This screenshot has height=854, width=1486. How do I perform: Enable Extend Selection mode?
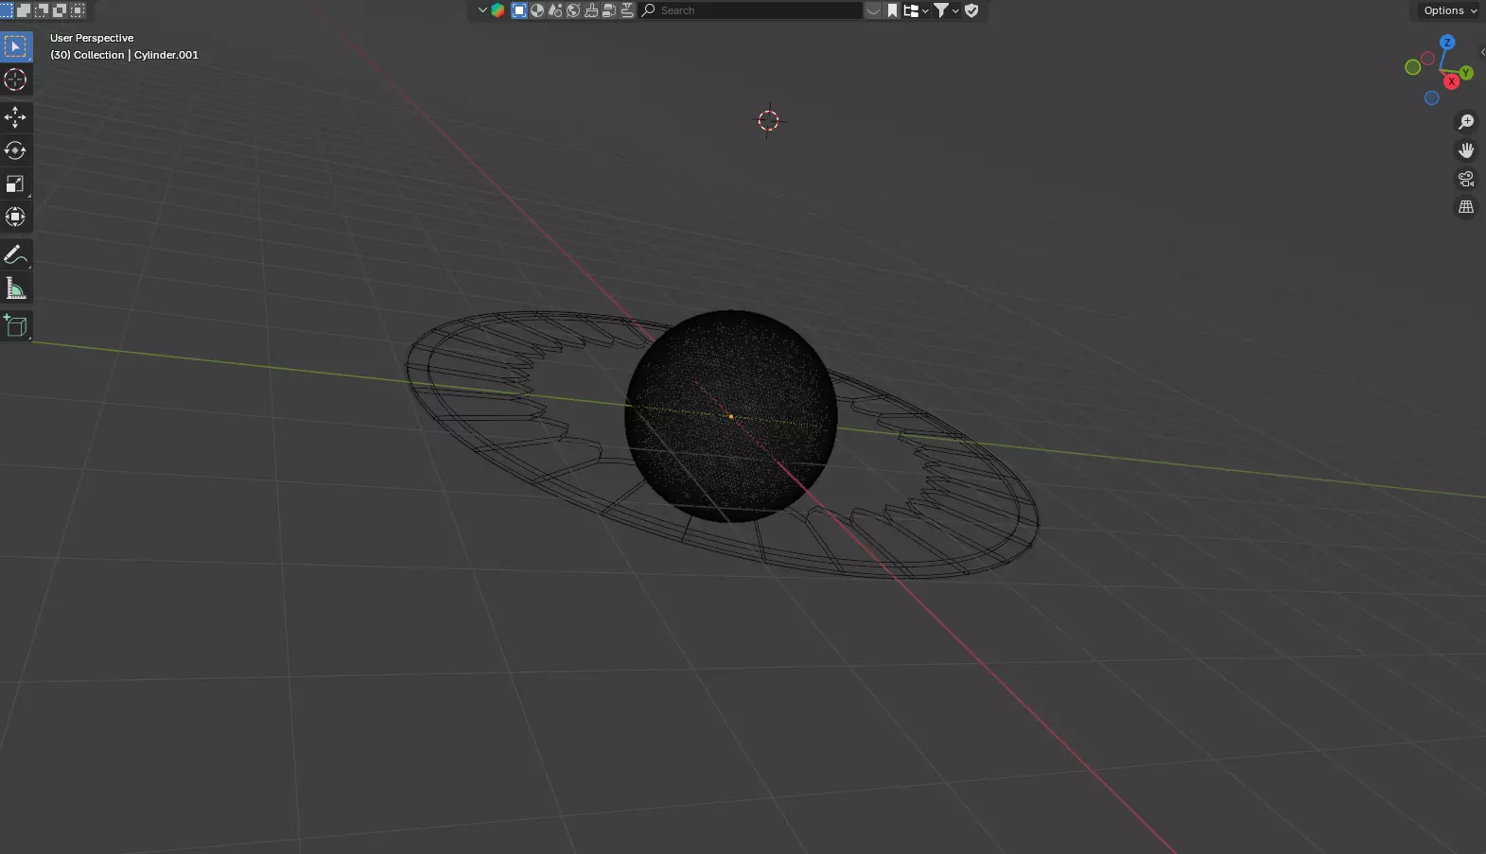point(25,10)
